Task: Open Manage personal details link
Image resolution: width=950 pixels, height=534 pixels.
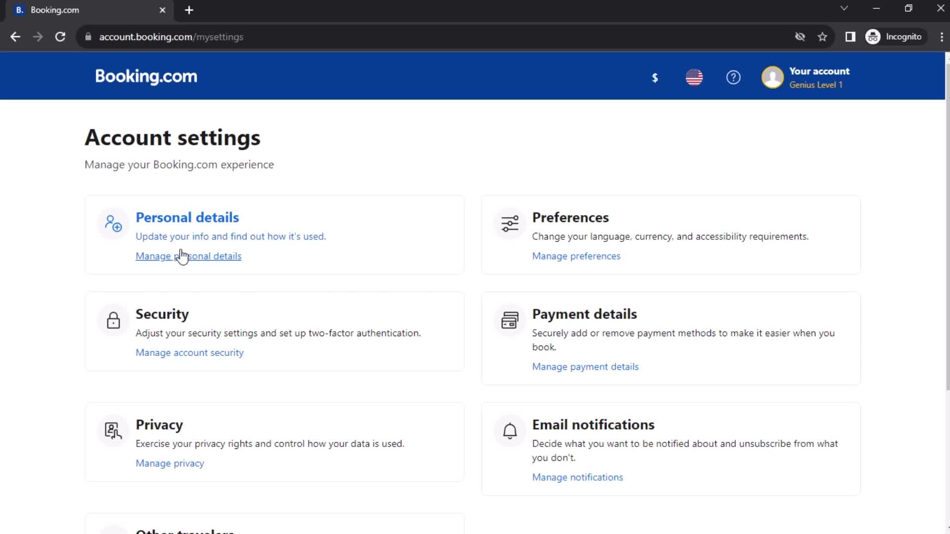Action: (189, 256)
